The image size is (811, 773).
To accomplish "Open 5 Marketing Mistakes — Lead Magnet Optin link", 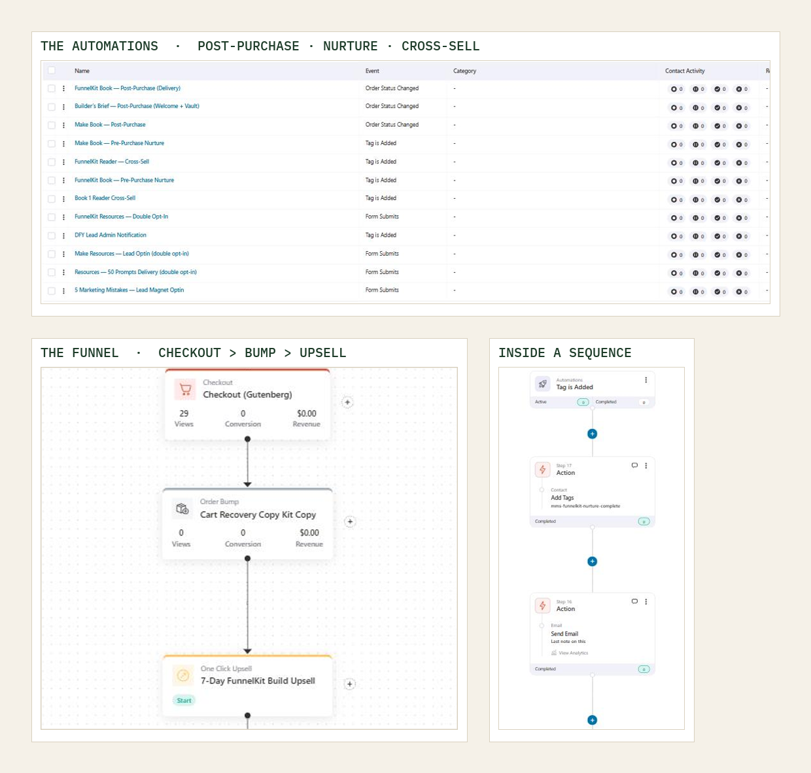I will [x=129, y=290].
